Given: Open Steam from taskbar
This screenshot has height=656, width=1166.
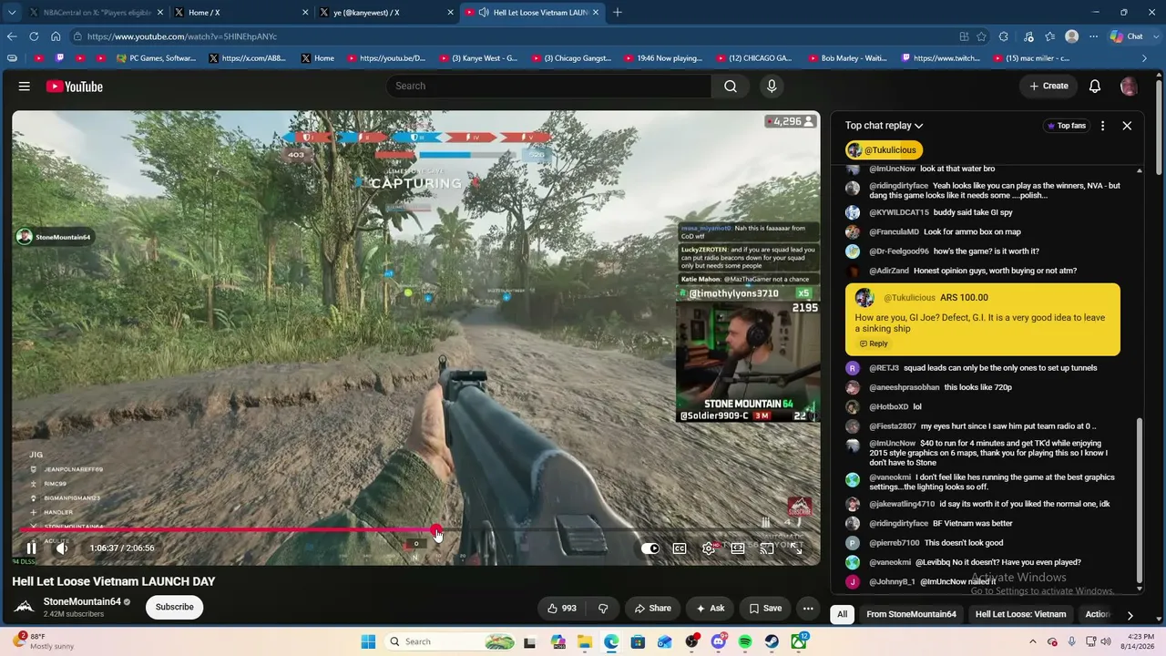Looking at the screenshot, I should tap(772, 641).
